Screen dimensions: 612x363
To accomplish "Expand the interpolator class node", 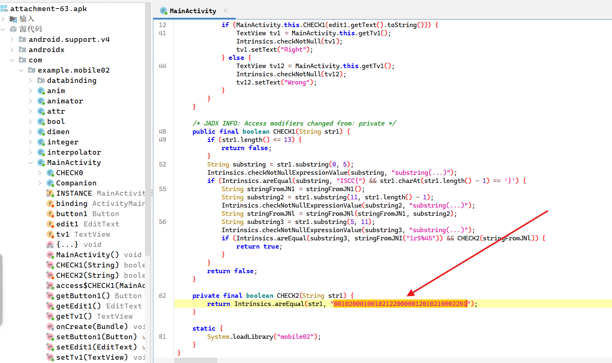I will click(x=30, y=152).
